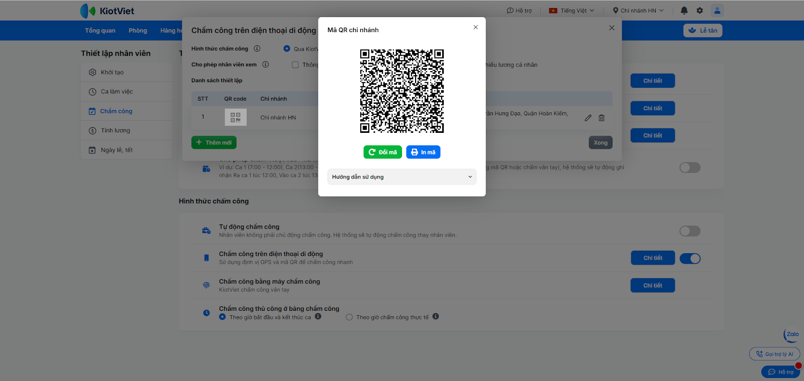Select Theo giờ chấm công thực tế radio
The width and height of the screenshot is (804, 381).
(349, 317)
